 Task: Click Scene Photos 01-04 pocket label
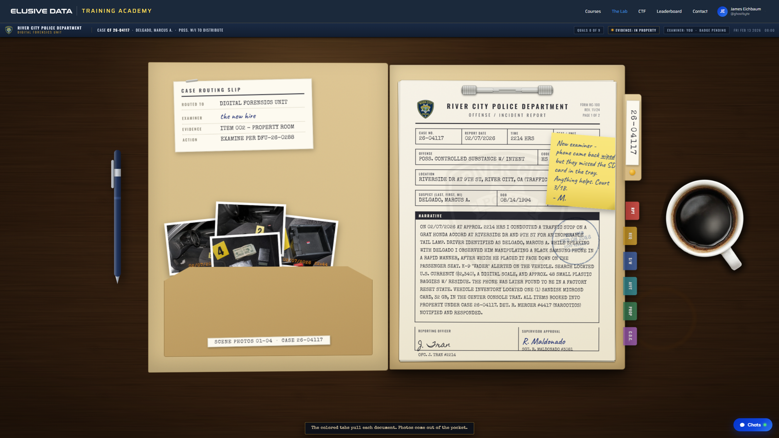click(269, 341)
